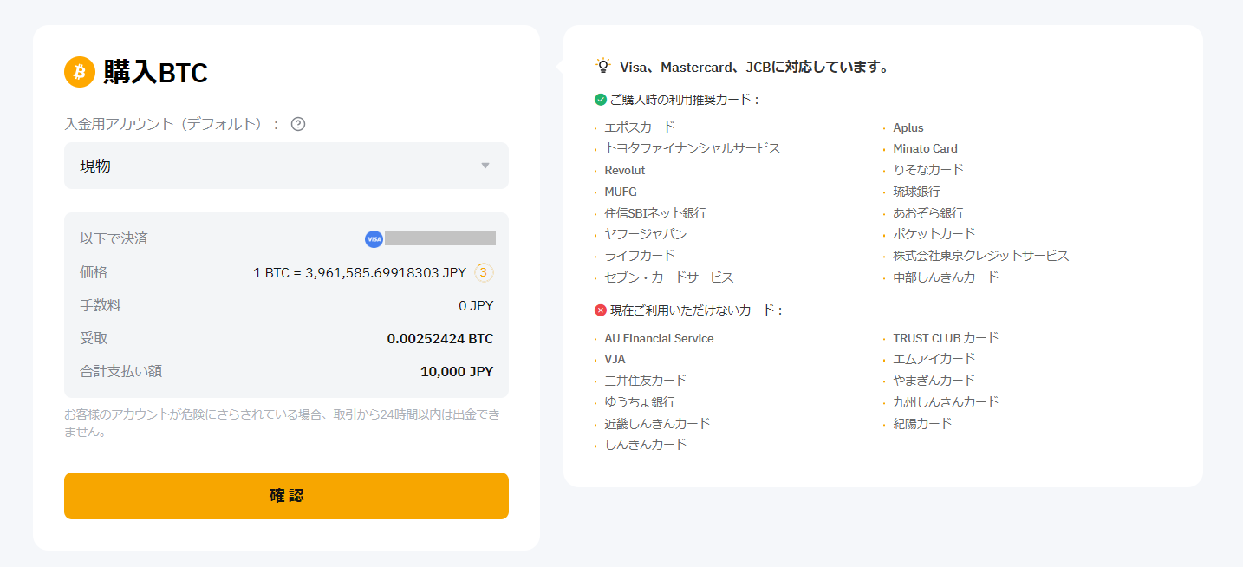Click the 0.00252424 BTC receive amount
Screen dimensions: 1243x567
(440, 338)
